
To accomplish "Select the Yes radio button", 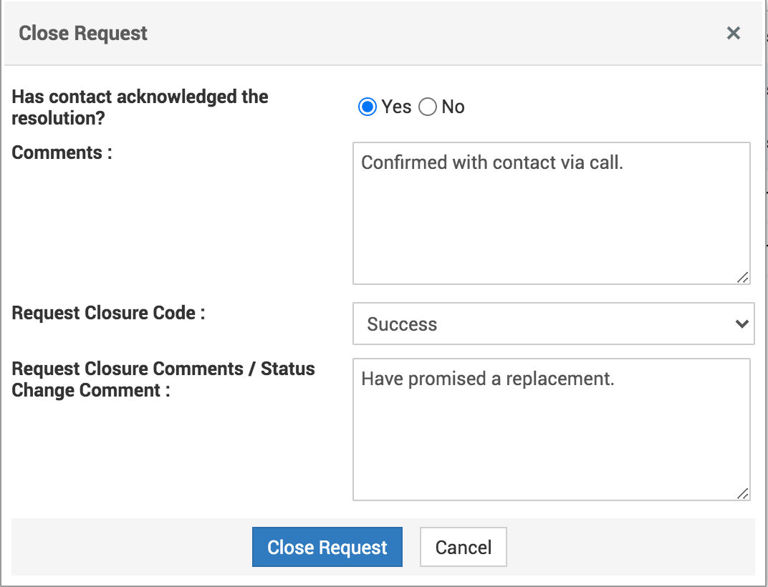I will coord(368,107).
